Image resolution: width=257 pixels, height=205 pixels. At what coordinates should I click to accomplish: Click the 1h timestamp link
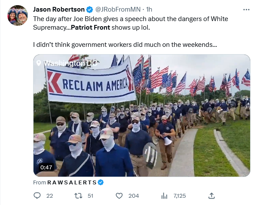149,9
